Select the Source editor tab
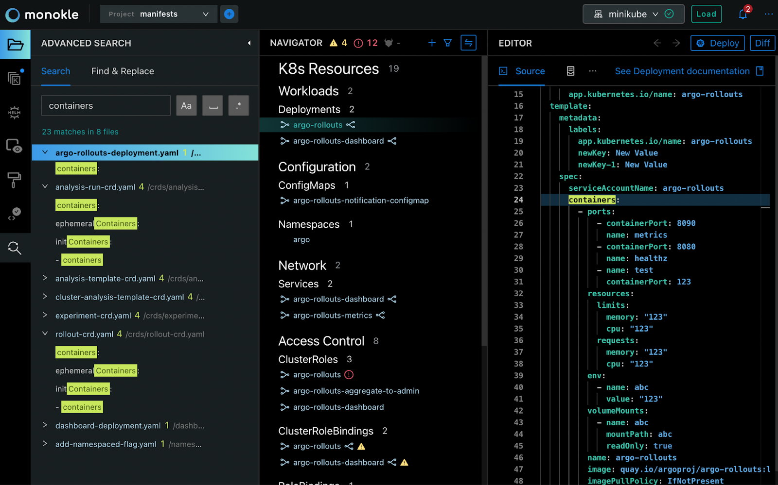This screenshot has width=778, height=485. (x=522, y=71)
